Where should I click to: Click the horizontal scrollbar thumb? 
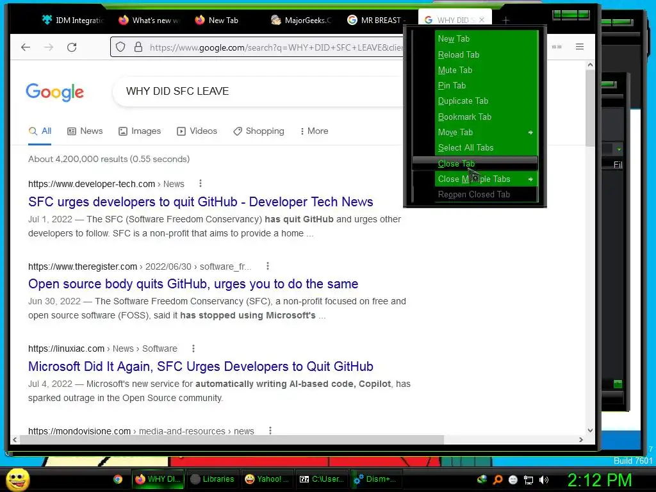232,439
